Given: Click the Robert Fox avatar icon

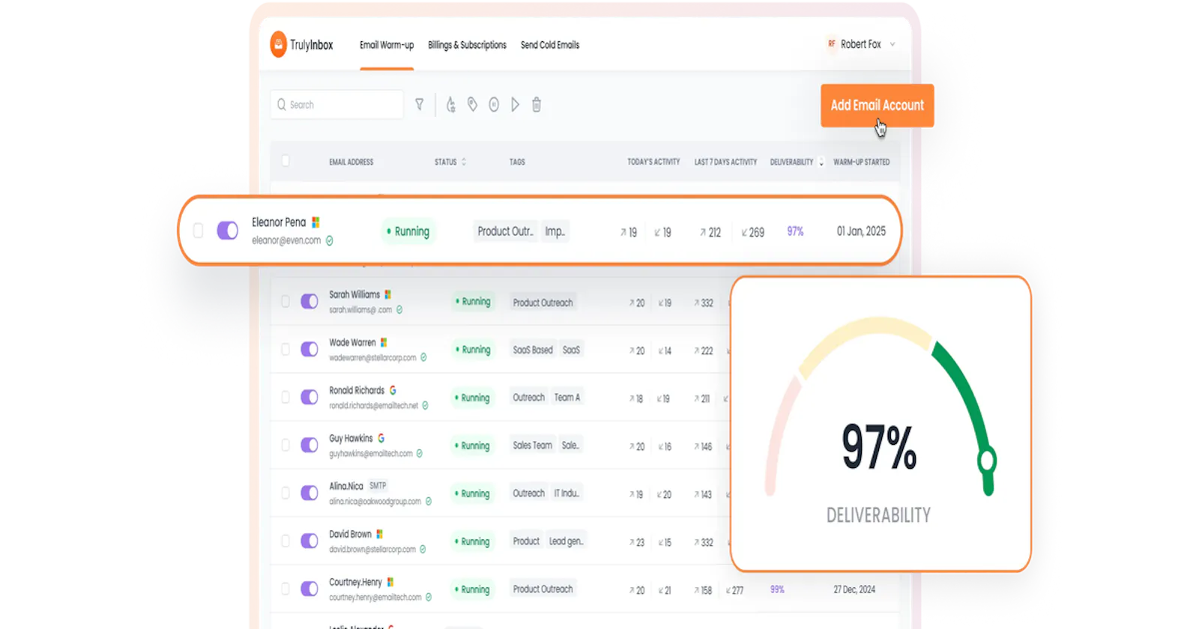Looking at the screenshot, I should 831,43.
